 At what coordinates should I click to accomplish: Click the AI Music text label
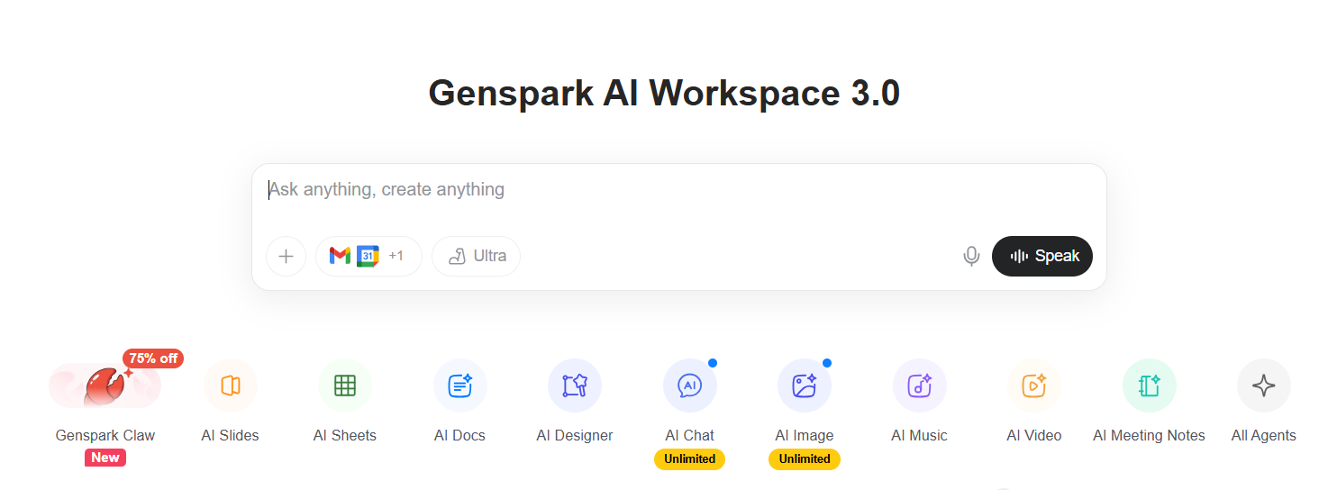click(919, 436)
